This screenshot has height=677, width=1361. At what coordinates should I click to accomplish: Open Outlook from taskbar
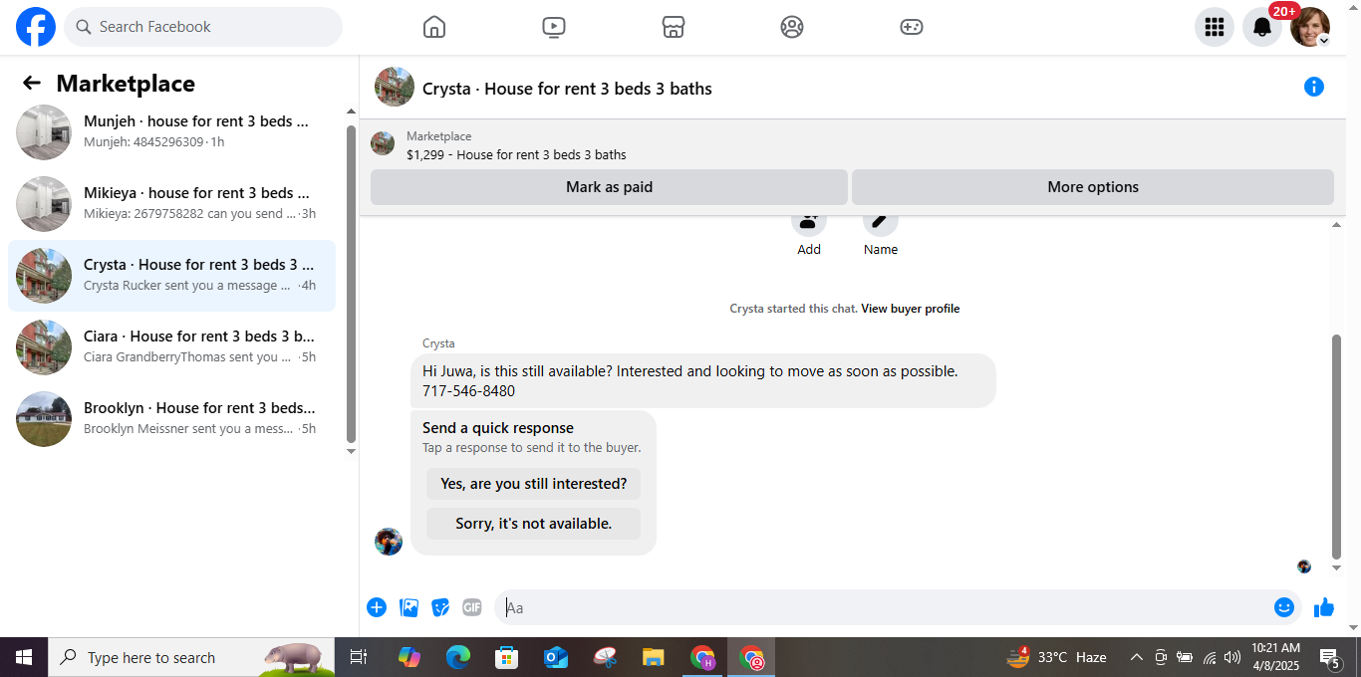[555, 657]
